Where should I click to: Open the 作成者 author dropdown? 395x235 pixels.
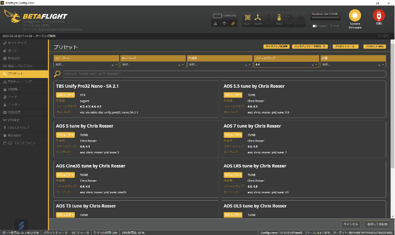[219, 65]
